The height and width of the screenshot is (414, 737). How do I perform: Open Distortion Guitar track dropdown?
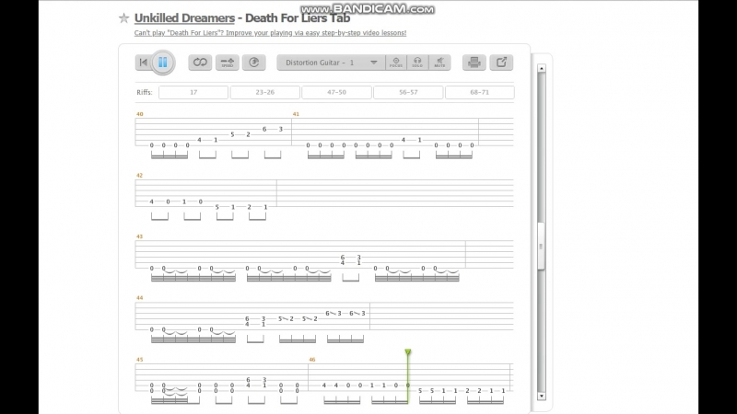coord(331,63)
